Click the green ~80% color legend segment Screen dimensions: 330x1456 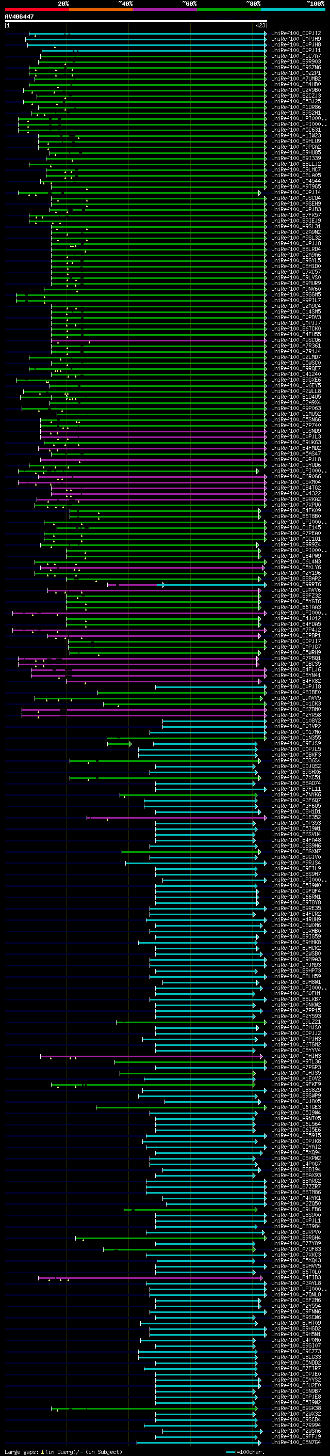click(x=229, y=9)
